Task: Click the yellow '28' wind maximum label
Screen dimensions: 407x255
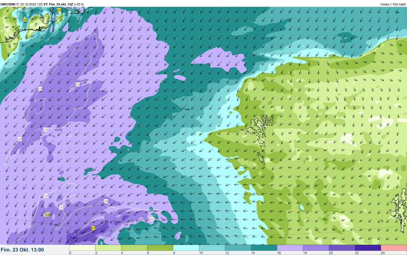Action: pyautogui.click(x=47, y=215)
